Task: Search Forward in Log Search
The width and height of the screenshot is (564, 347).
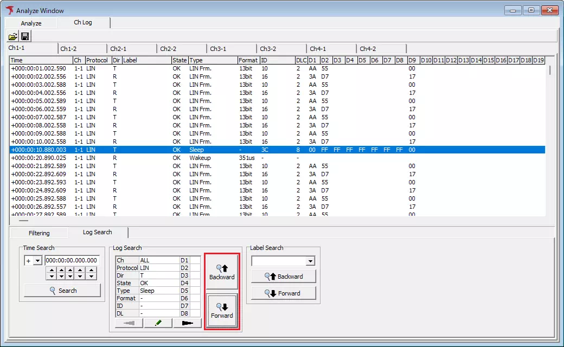Action: coord(222,311)
